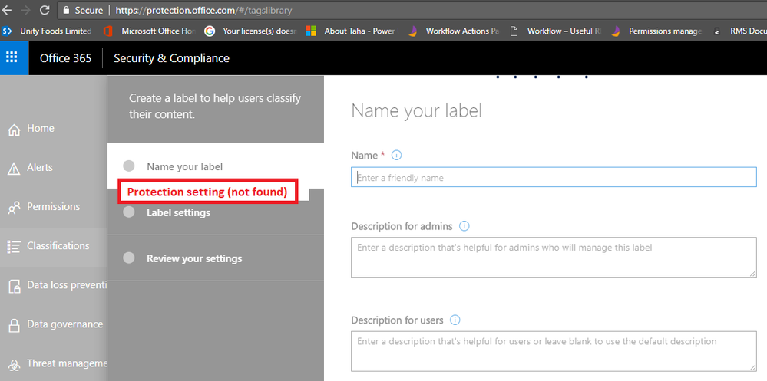Open Permissions in the sidebar
Viewport: 767px width, 381px height.
(53, 207)
